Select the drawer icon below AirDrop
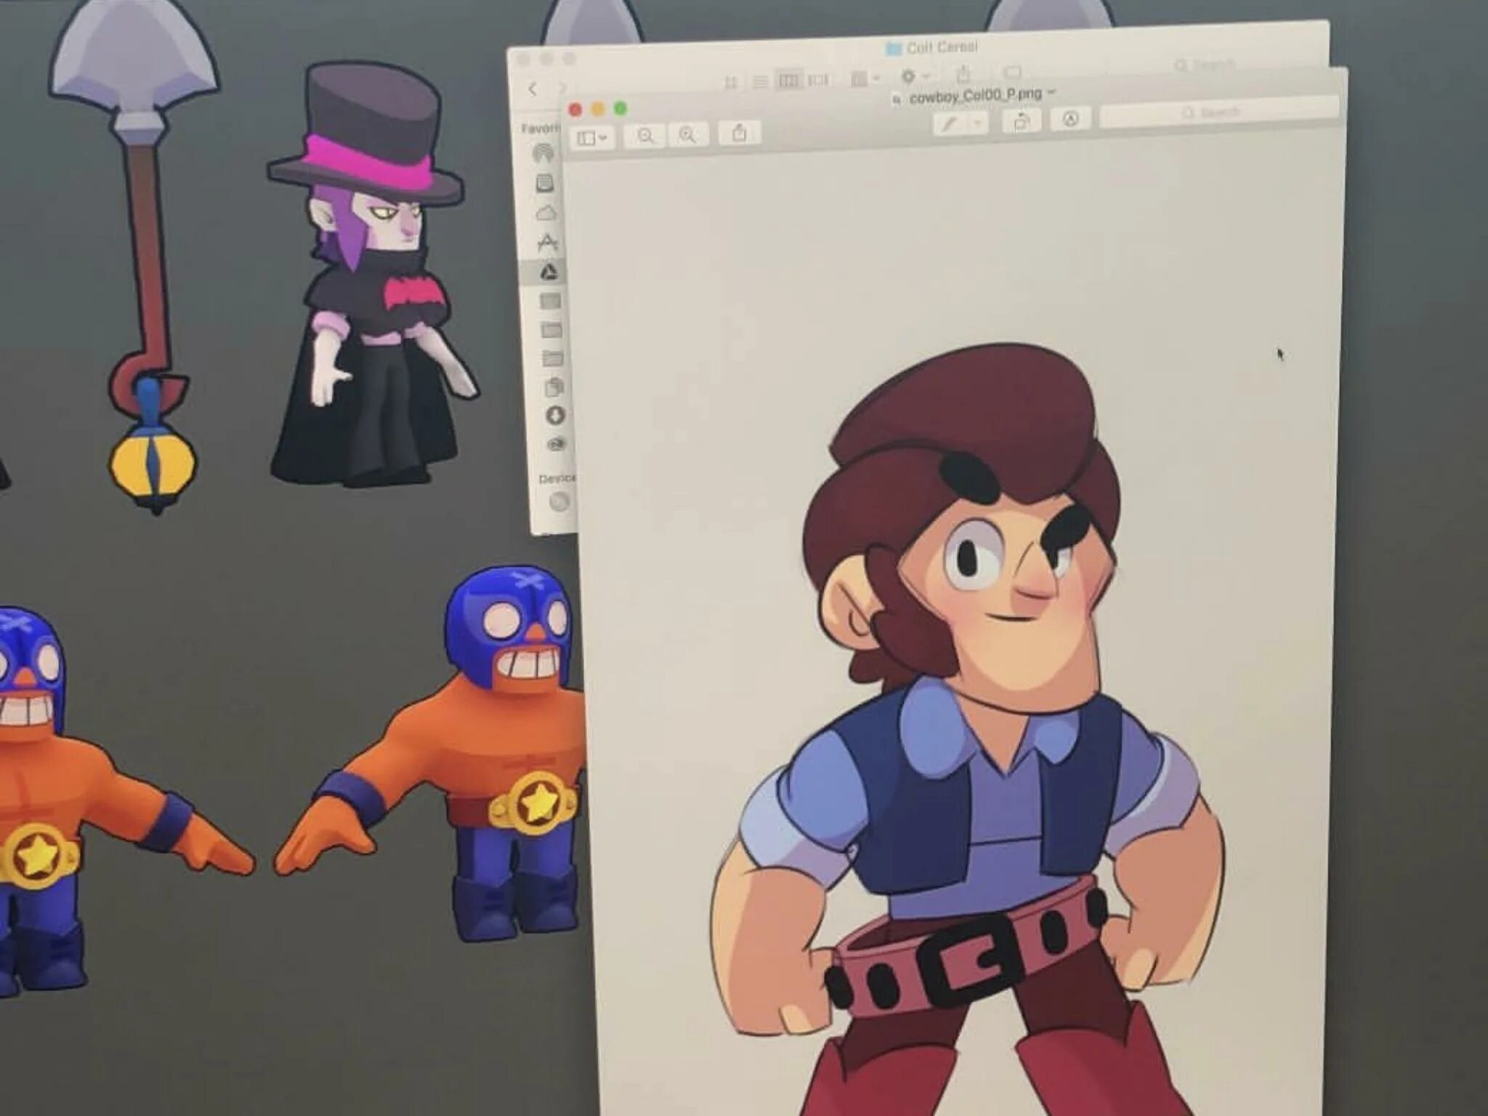Viewport: 1488px width, 1116px height. 545,183
